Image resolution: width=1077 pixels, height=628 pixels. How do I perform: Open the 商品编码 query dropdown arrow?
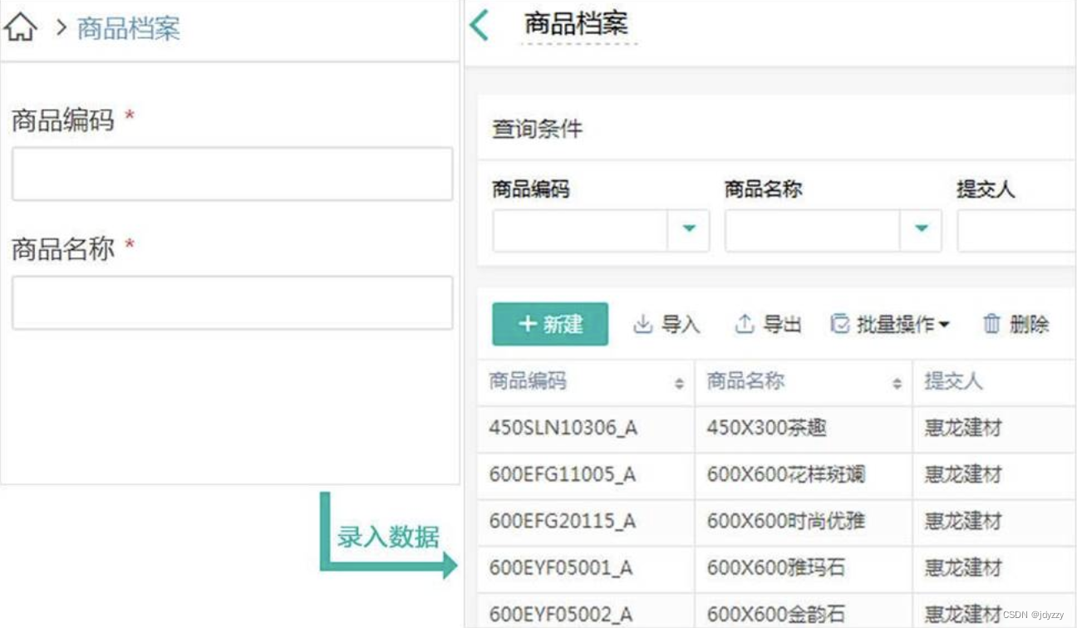tap(689, 229)
